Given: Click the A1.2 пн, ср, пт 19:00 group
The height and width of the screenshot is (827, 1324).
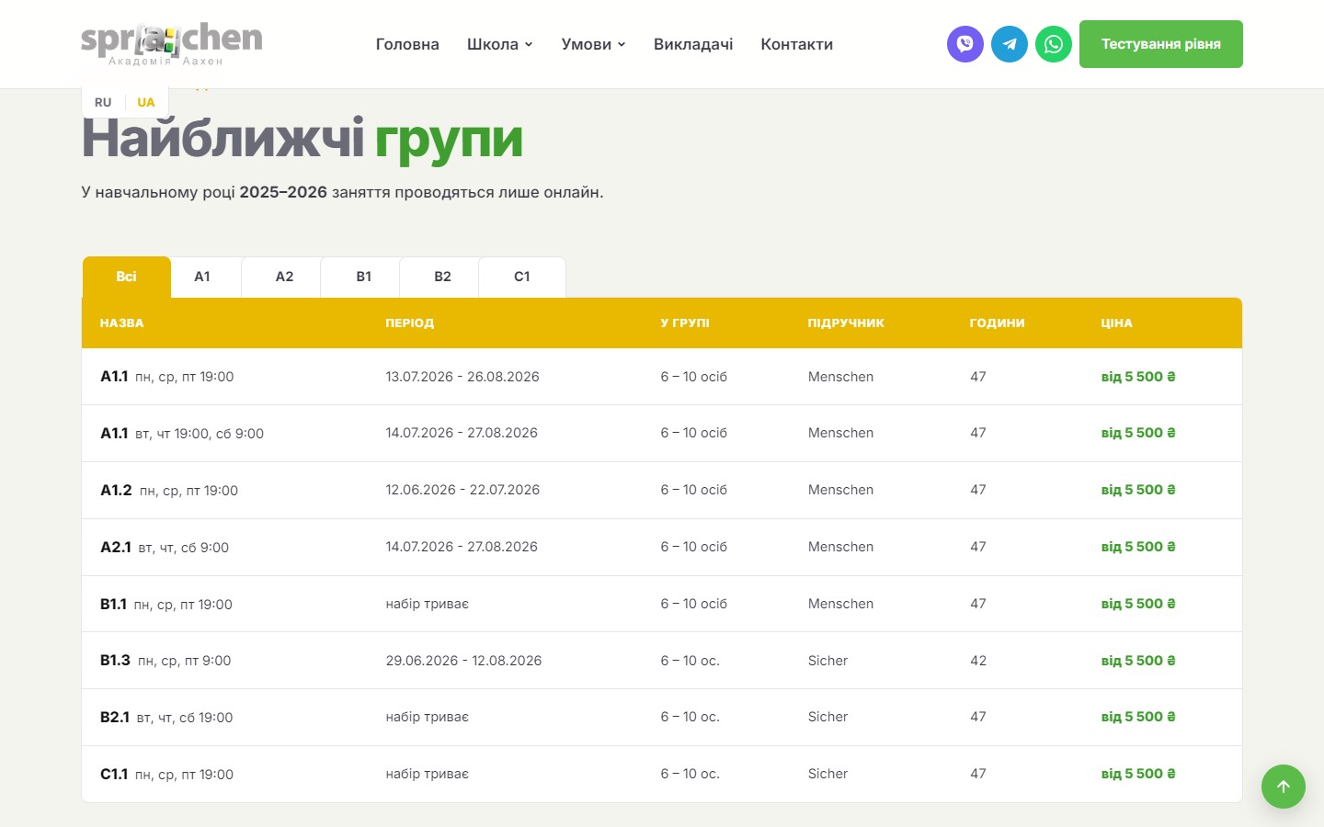Looking at the screenshot, I should (169, 491).
